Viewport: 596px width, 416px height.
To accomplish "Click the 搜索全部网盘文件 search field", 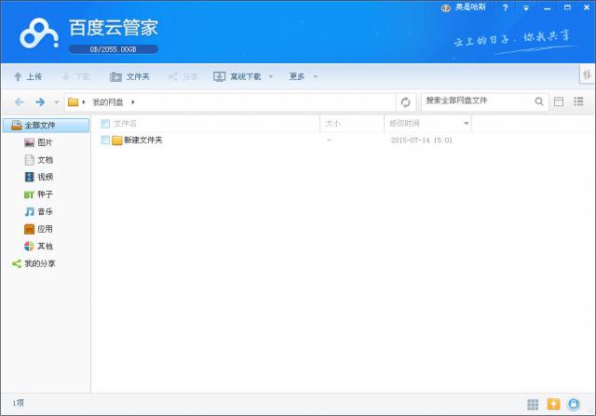I will (x=477, y=101).
